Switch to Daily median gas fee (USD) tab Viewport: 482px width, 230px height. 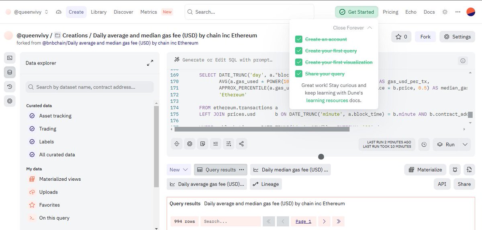point(290,170)
